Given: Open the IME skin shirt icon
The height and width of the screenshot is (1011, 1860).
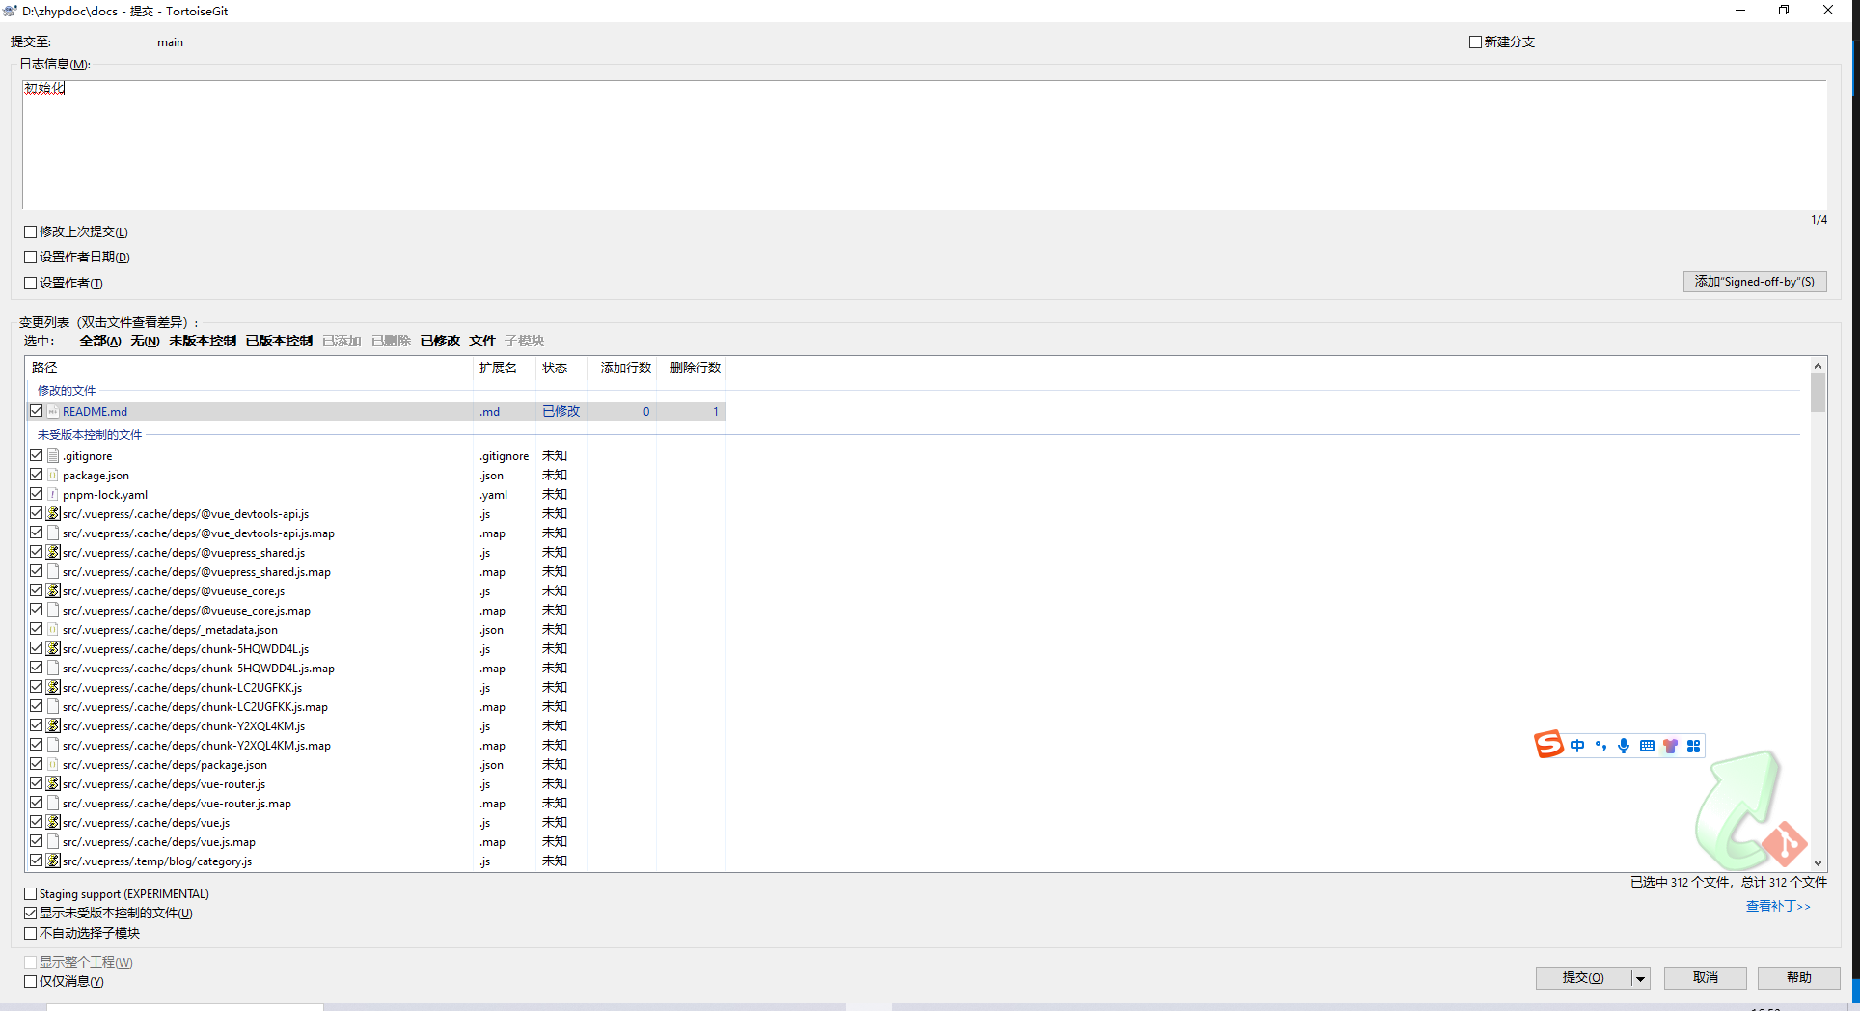Looking at the screenshot, I should [x=1670, y=746].
